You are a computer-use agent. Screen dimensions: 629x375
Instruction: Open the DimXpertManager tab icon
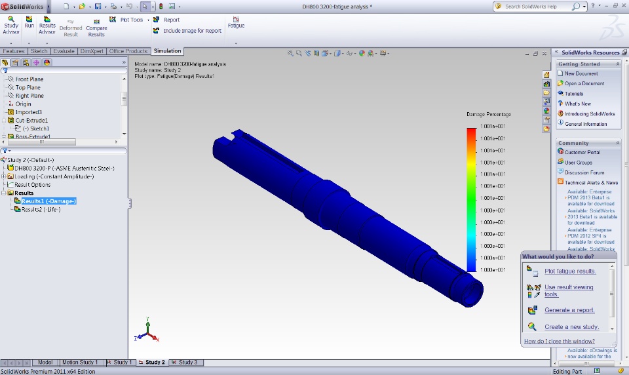click(36, 62)
